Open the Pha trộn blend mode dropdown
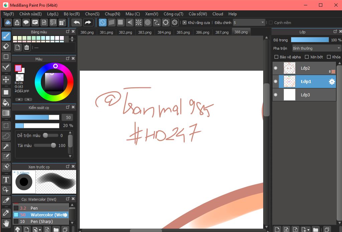The width and height of the screenshot is (342, 232). click(317, 48)
